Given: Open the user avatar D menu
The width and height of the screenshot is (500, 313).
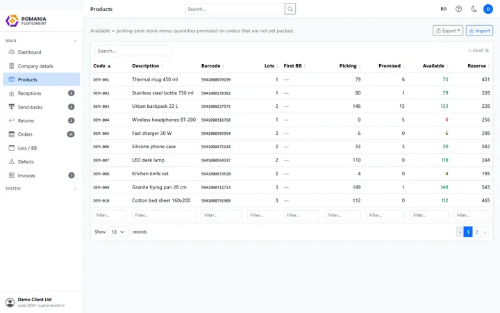Looking at the screenshot, I should [x=488, y=9].
